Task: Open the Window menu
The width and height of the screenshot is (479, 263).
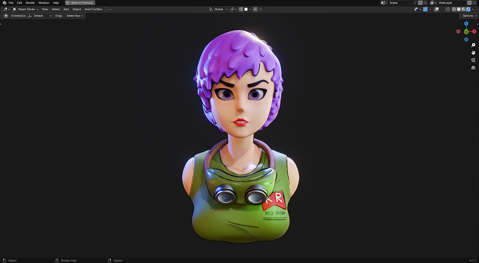Action: pyautogui.click(x=44, y=3)
